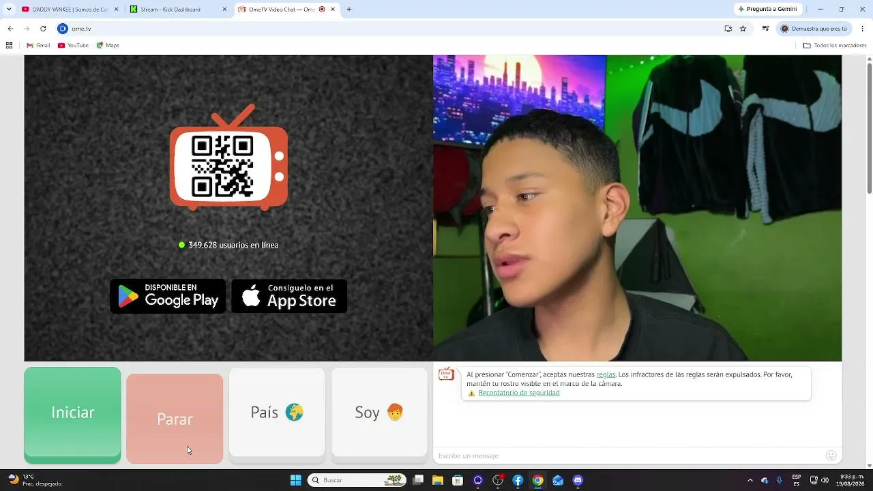Open the Chrome three-dot menu

863,29
